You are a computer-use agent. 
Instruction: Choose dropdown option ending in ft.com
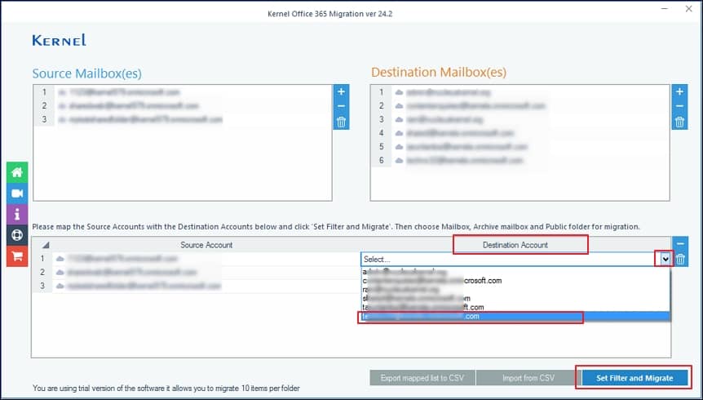pyautogui.click(x=515, y=308)
